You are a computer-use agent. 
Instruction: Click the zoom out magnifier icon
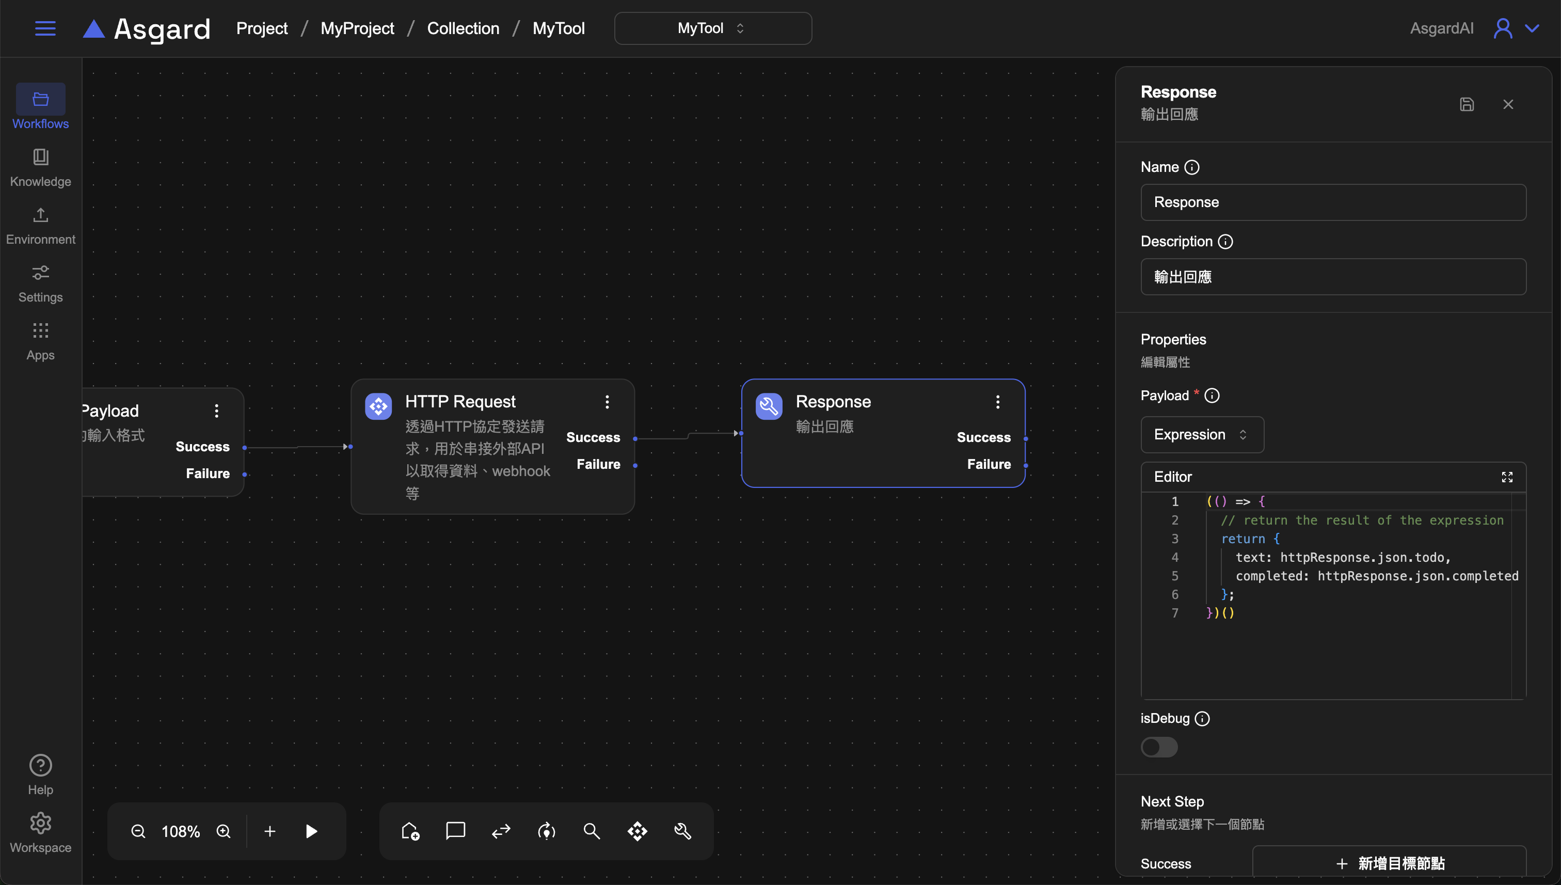point(138,831)
